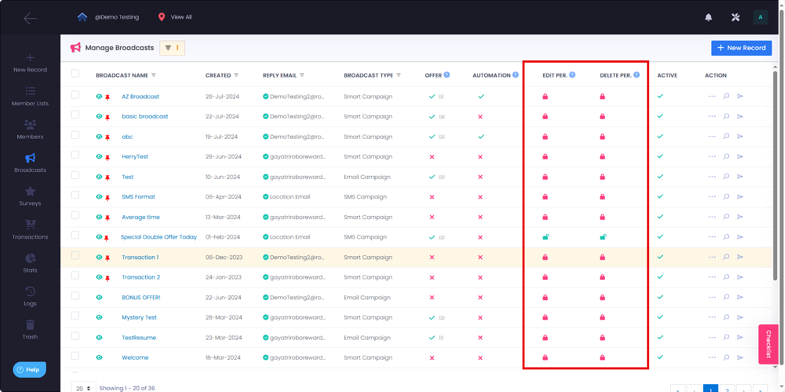Click Offer column help icon
The height and width of the screenshot is (392, 785).
point(446,75)
